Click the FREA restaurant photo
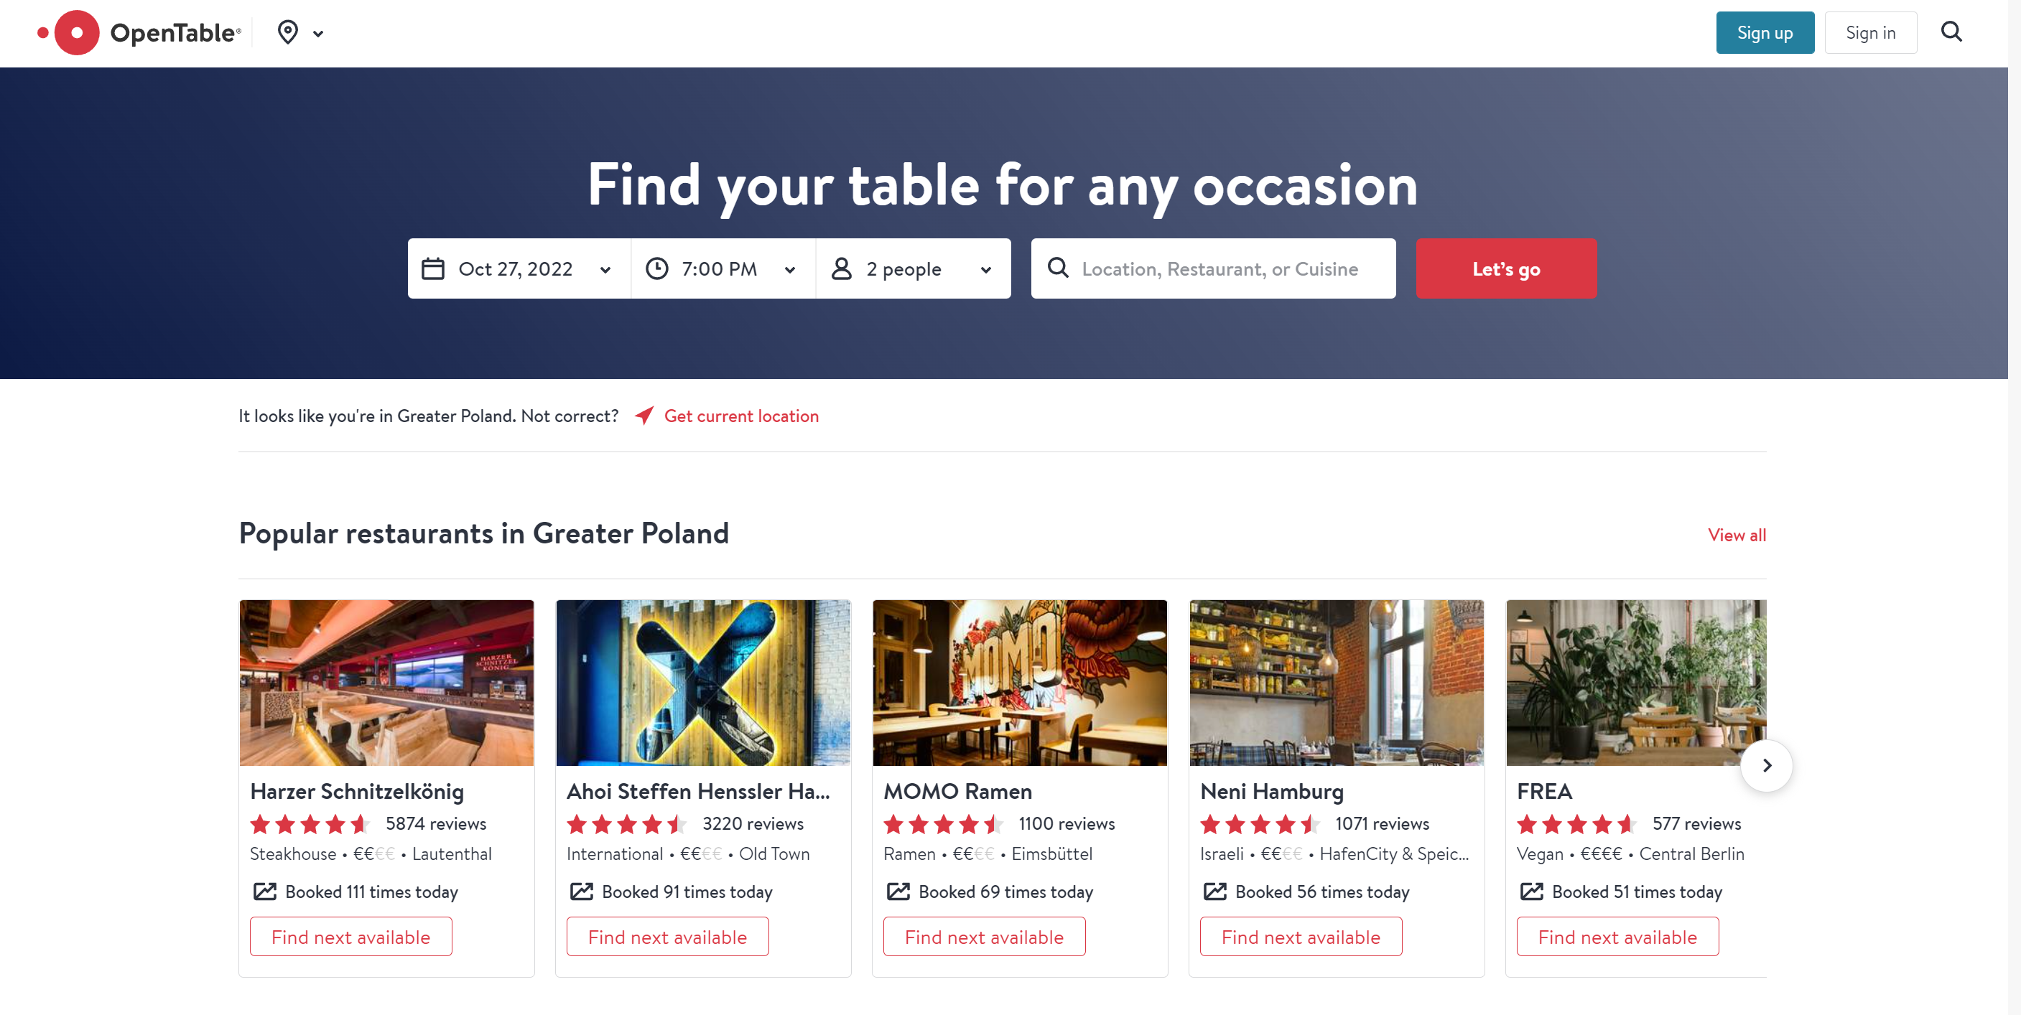Viewport: 2021px width, 1015px height. 1636,683
